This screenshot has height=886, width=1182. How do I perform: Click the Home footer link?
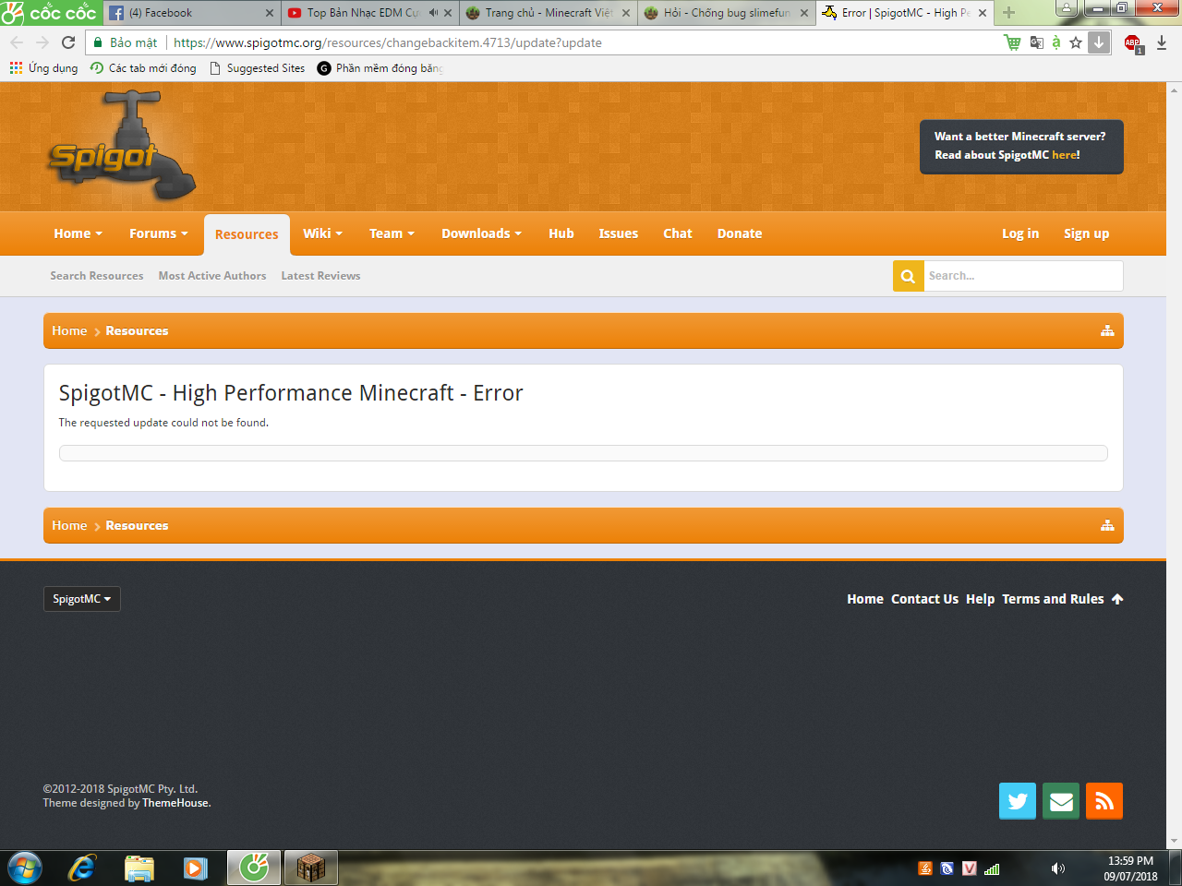click(865, 599)
